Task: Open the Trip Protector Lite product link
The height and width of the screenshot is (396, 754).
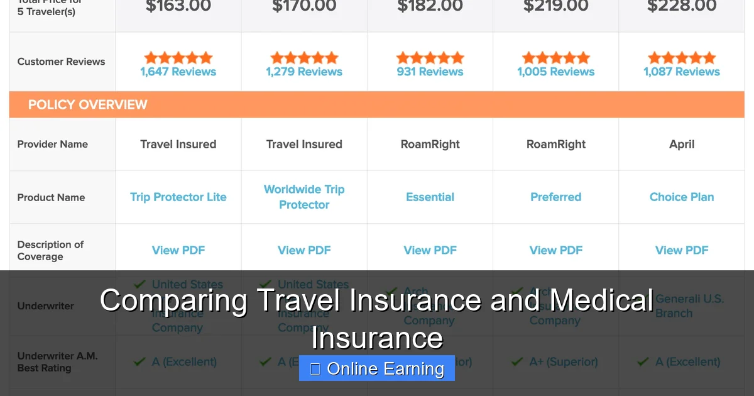Action: [x=178, y=197]
